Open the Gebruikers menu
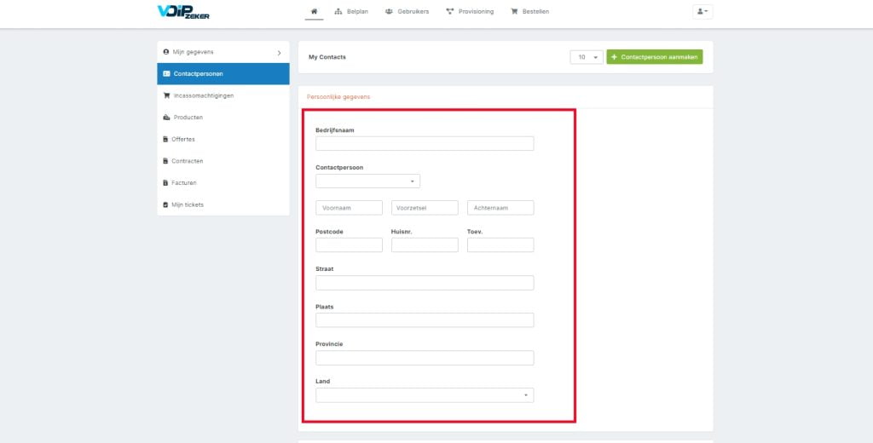The image size is (873, 443). coord(407,11)
